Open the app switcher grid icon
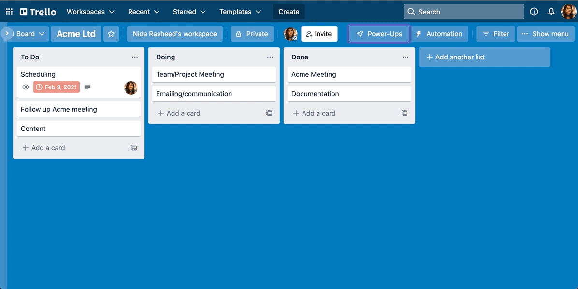 (x=9, y=12)
